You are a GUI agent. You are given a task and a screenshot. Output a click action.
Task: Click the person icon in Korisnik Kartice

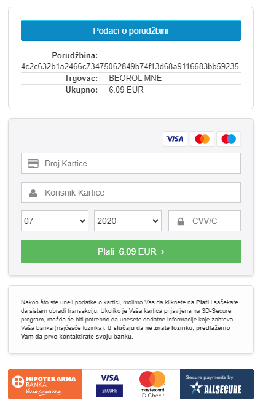pyautogui.click(x=33, y=193)
